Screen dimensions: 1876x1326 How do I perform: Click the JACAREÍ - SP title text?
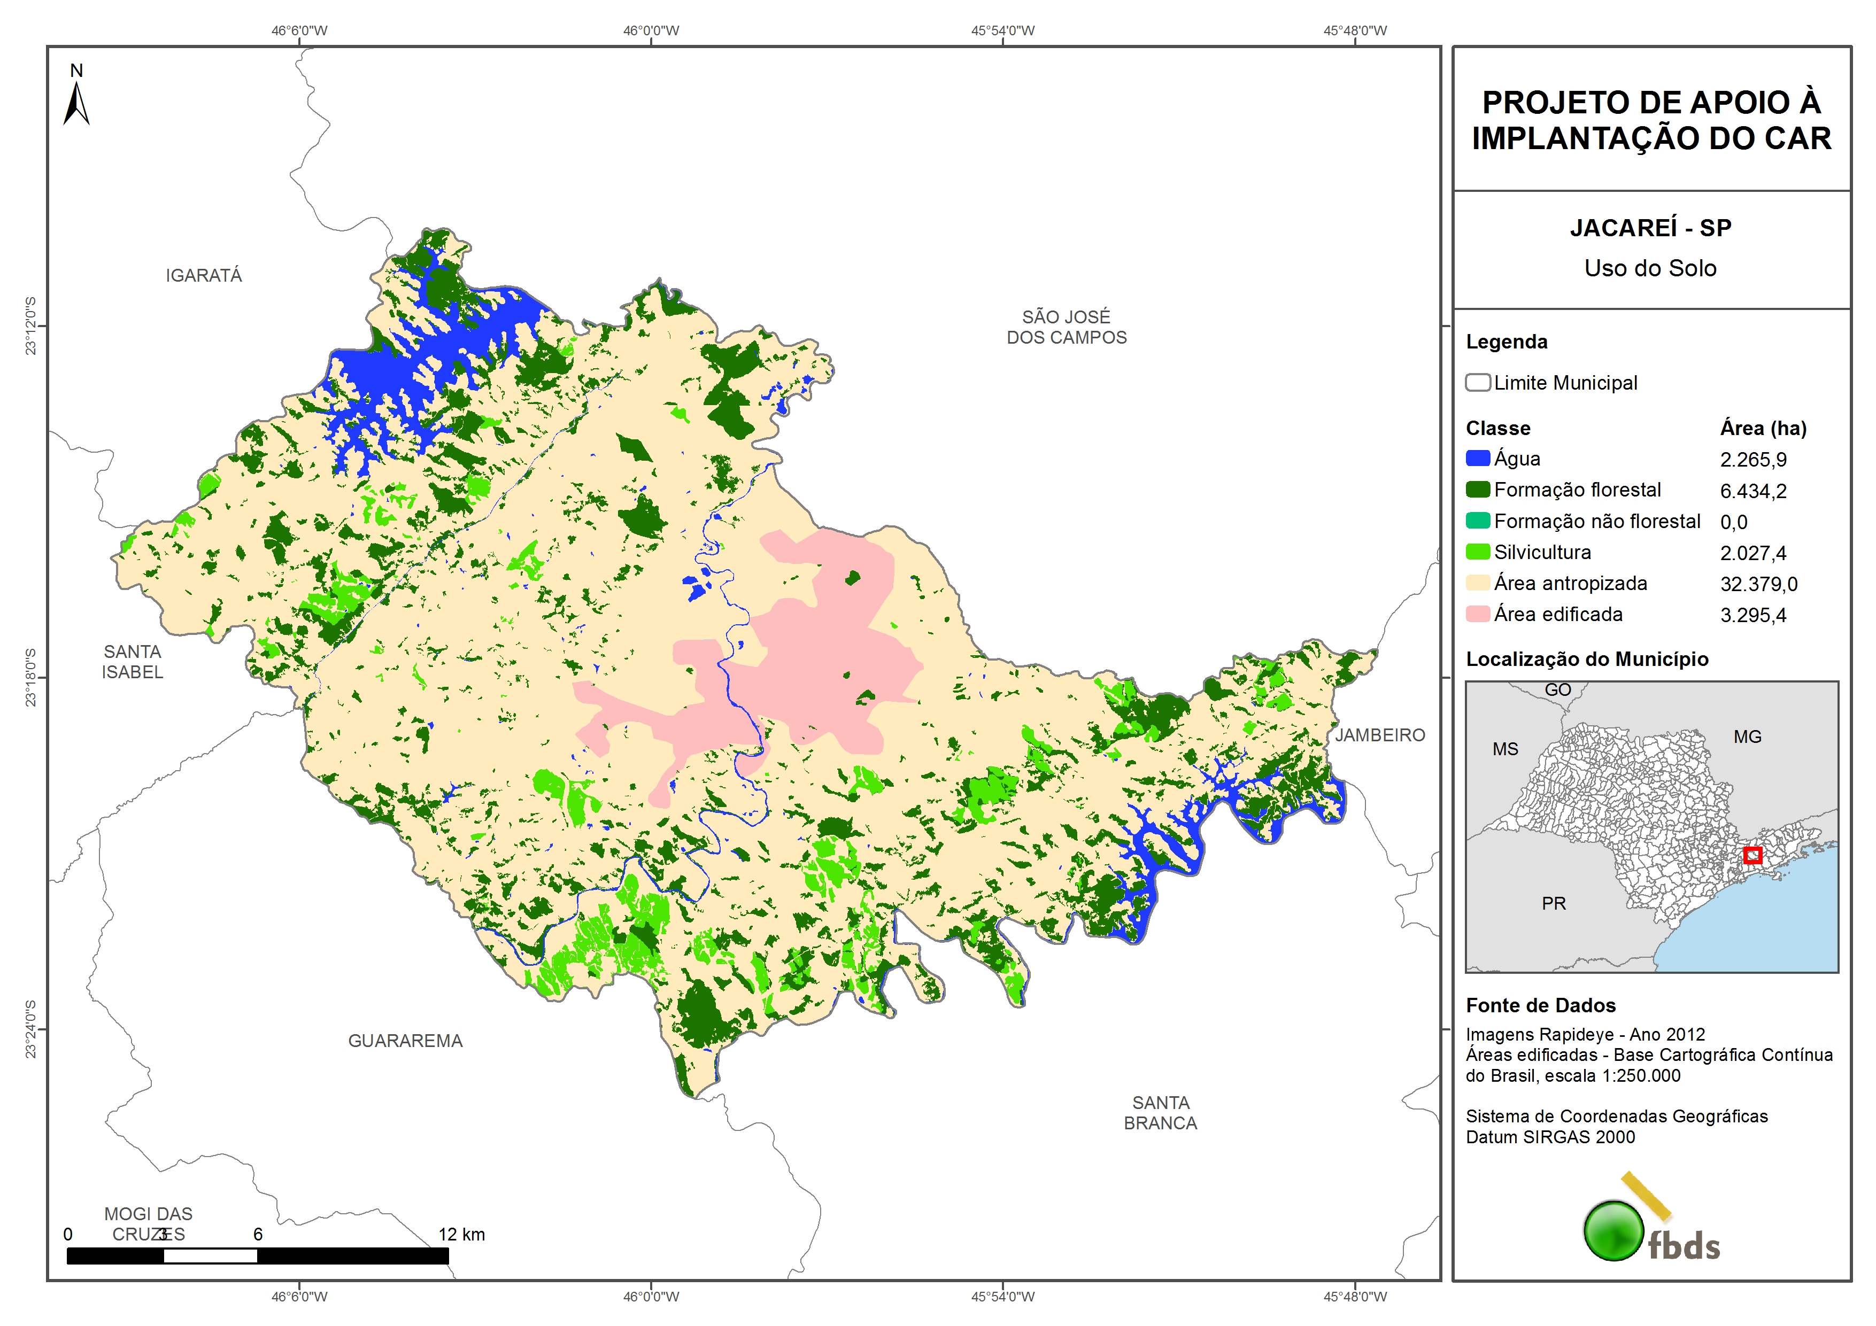click(x=1650, y=228)
